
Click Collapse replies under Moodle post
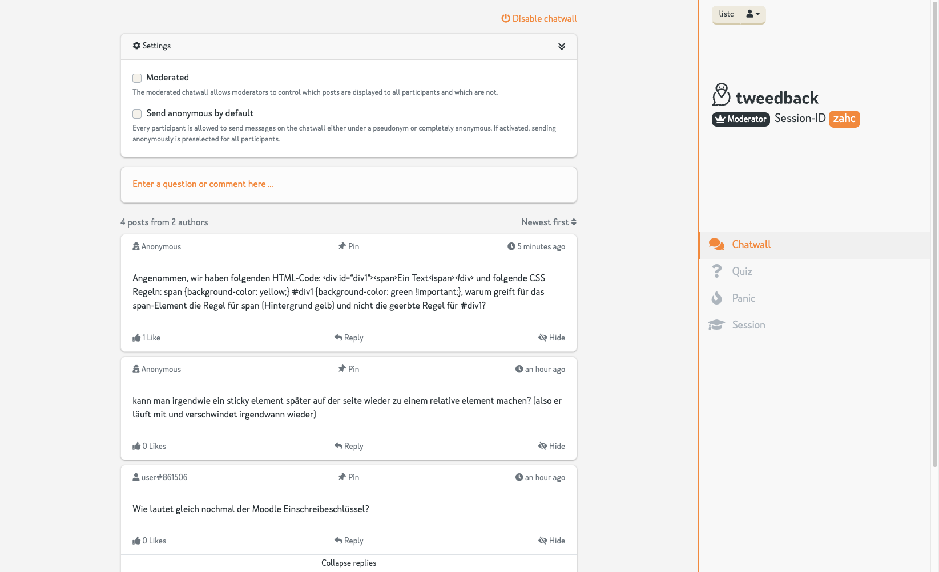tap(348, 563)
